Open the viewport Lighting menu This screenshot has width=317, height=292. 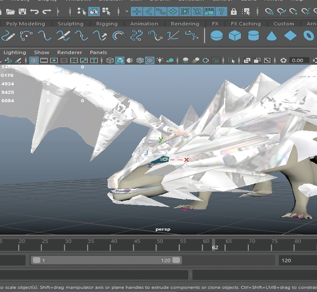click(15, 52)
